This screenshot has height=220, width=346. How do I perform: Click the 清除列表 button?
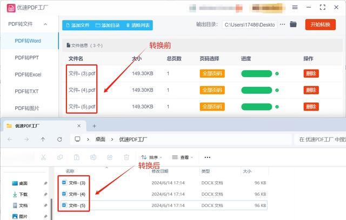(138, 25)
